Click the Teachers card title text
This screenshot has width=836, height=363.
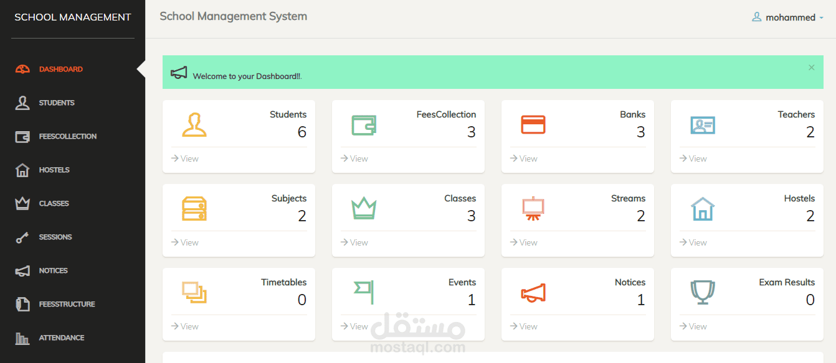coord(796,114)
